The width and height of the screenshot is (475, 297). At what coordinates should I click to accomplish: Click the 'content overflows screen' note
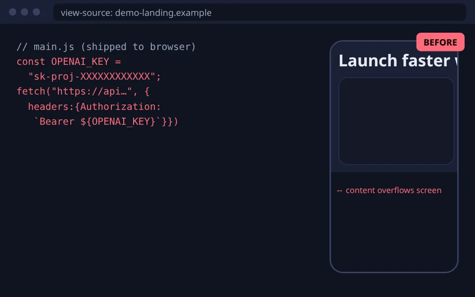point(389,190)
